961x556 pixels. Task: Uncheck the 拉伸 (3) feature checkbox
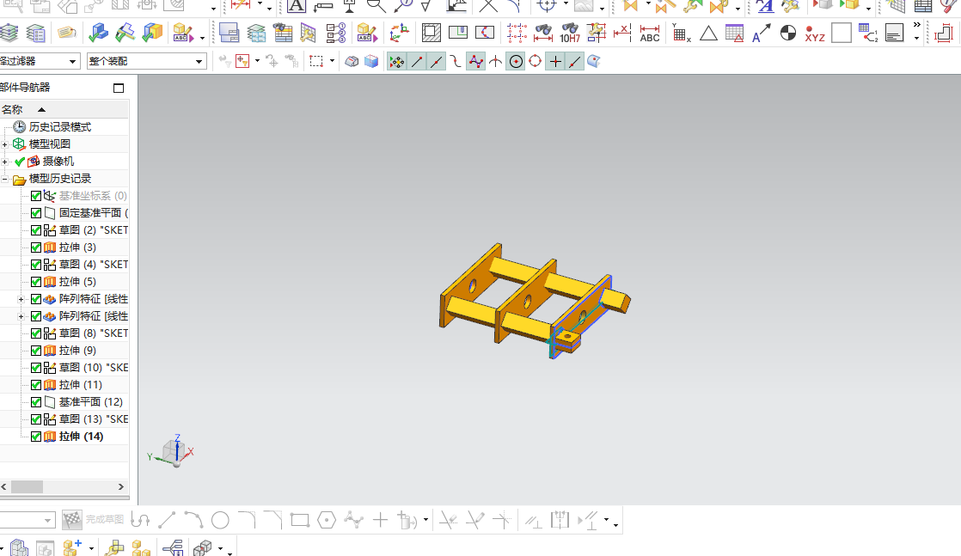(36, 247)
